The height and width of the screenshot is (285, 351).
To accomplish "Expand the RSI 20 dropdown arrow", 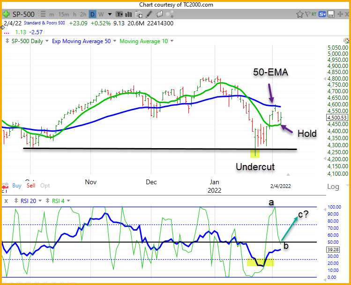I will (40, 201).
